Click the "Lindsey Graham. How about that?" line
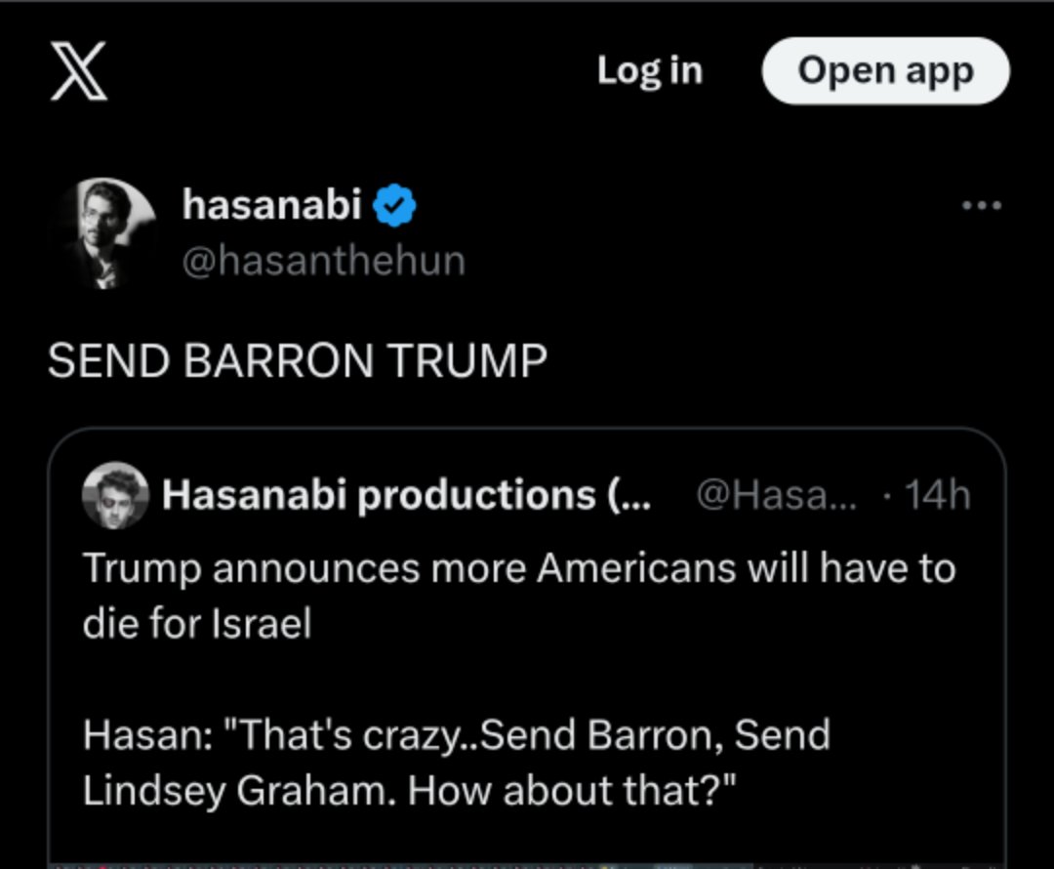The image size is (1054, 869). click(x=410, y=791)
